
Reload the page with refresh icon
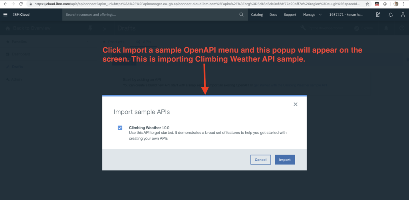coord(21,4)
